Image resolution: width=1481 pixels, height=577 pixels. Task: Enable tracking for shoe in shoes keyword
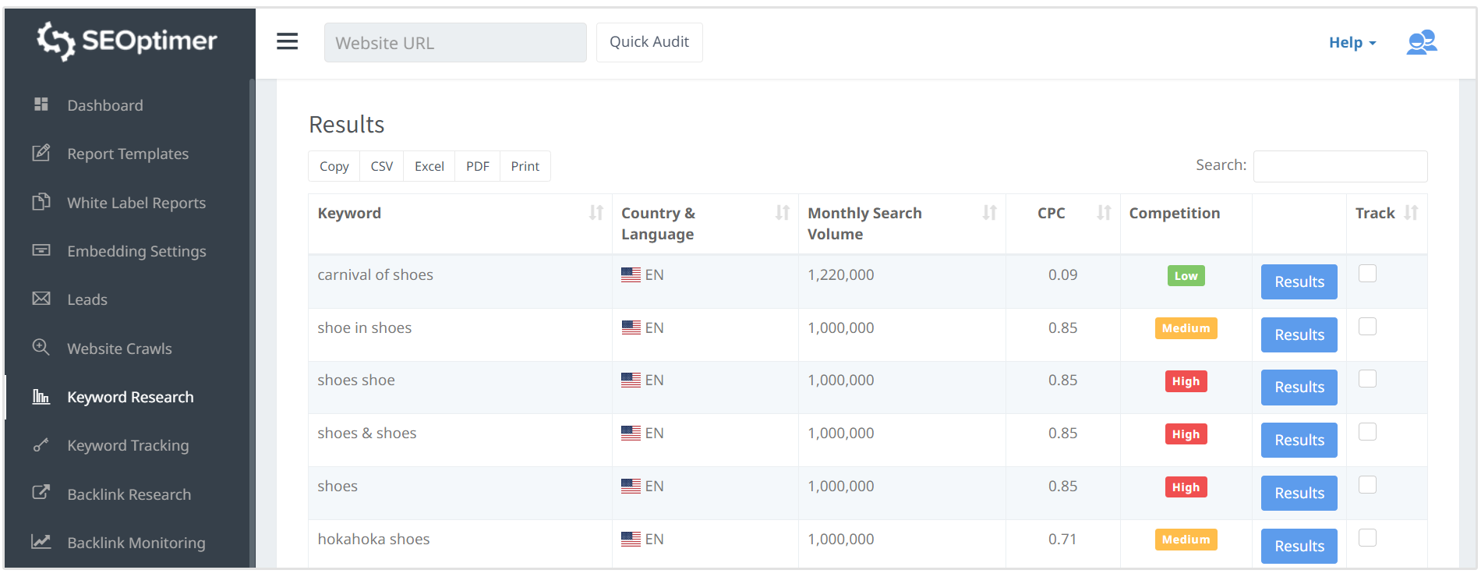tap(1367, 327)
